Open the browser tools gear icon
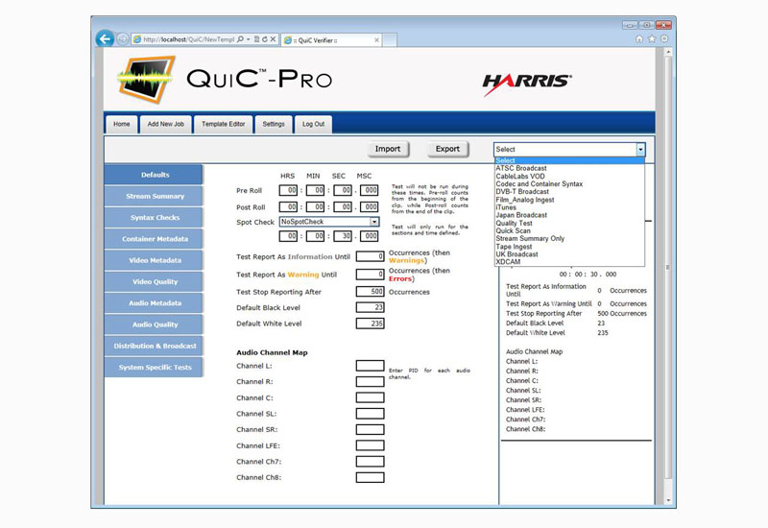This screenshot has height=528, width=768. click(664, 38)
